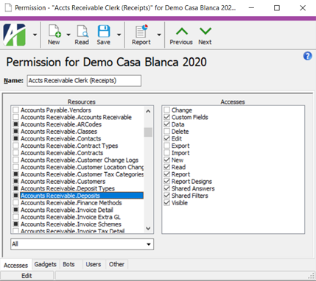Open the blue help question mark

pos(307,56)
